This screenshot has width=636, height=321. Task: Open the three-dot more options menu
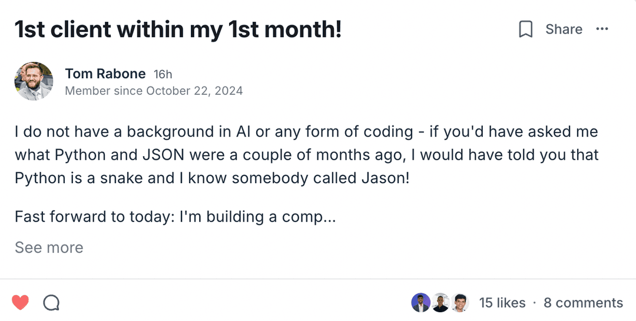(x=602, y=29)
